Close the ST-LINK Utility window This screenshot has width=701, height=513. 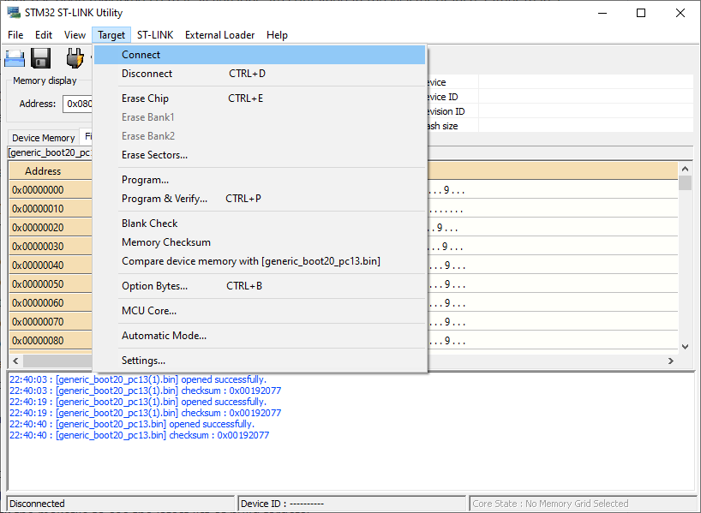[x=680, y=13]
